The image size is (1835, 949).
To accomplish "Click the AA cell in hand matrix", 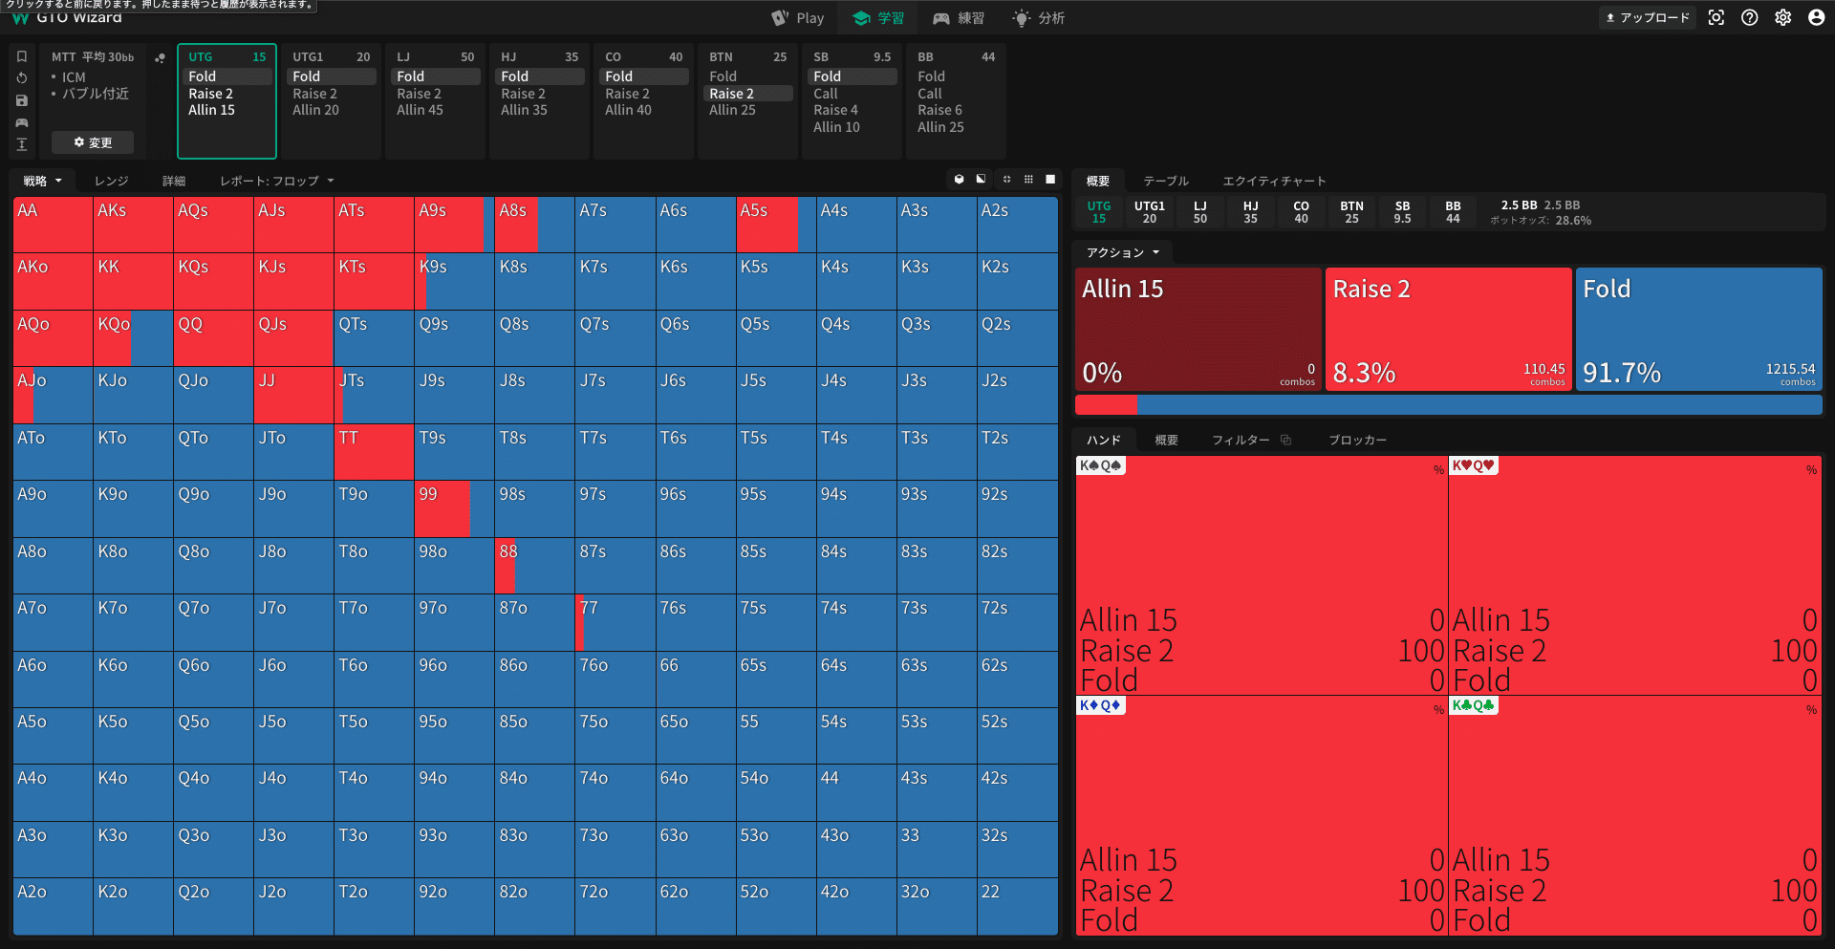I will [x=53, y=225].
